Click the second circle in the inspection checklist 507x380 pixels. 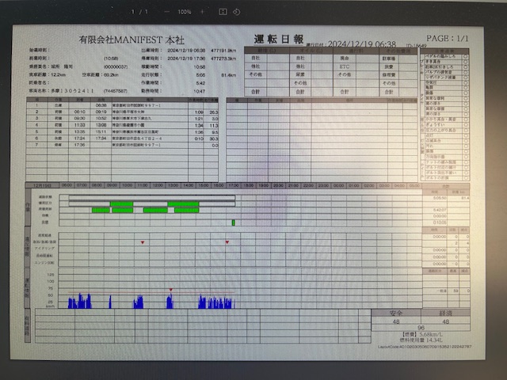465,60
